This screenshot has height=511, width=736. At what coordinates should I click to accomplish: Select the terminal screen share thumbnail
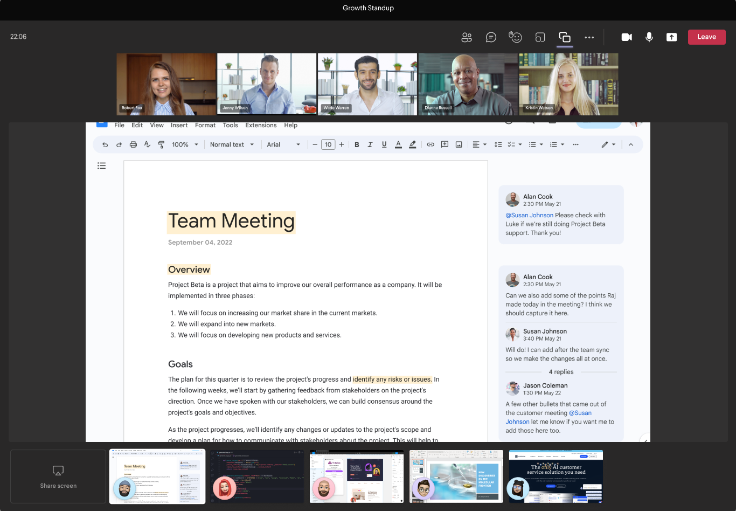tap(257, 476)
